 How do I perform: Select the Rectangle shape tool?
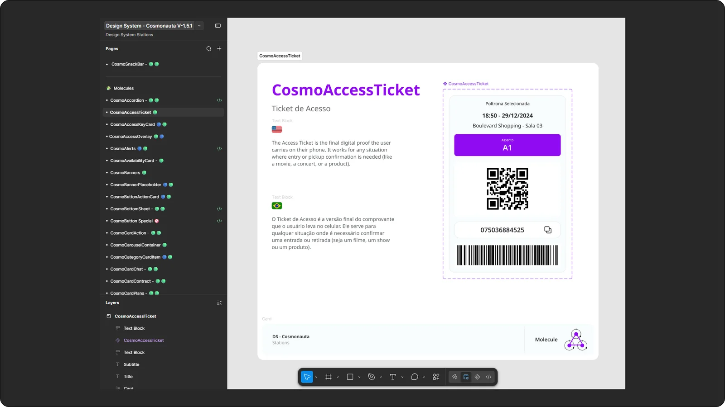350,377
